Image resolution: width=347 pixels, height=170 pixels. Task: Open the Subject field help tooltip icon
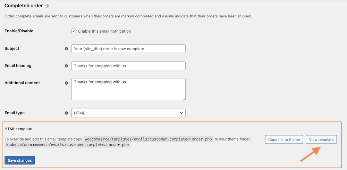pos(66,49)
